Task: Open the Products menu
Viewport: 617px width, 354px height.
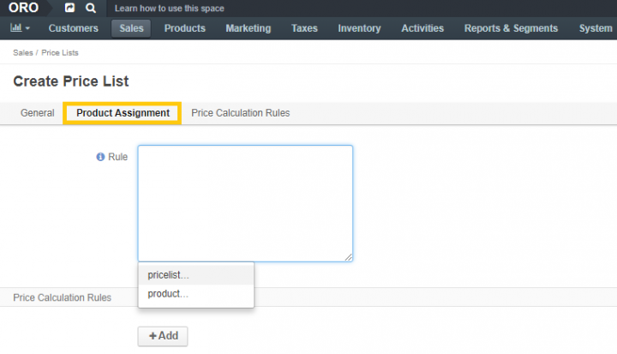Action: pyautogui.click(x=184, y=28)
